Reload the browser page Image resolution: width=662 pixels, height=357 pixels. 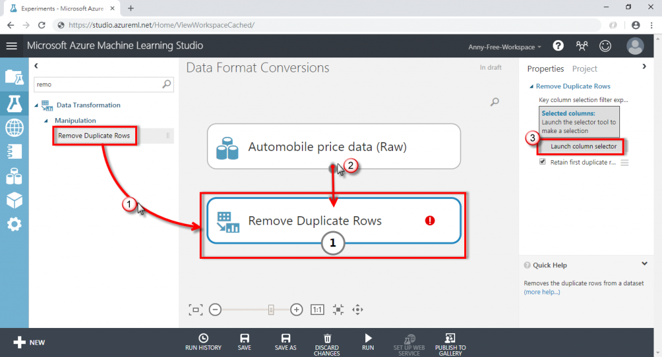click(41, 25)
